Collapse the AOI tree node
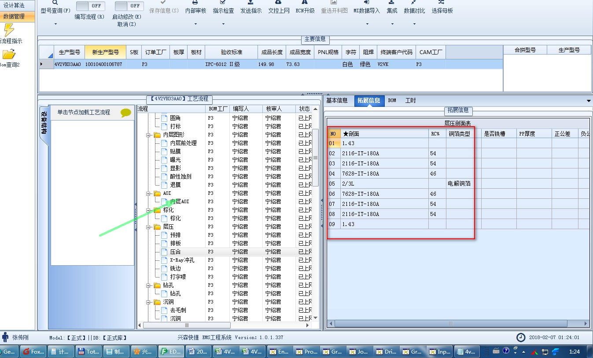Screen dimensions: 593x358 (x=149, y=194)
